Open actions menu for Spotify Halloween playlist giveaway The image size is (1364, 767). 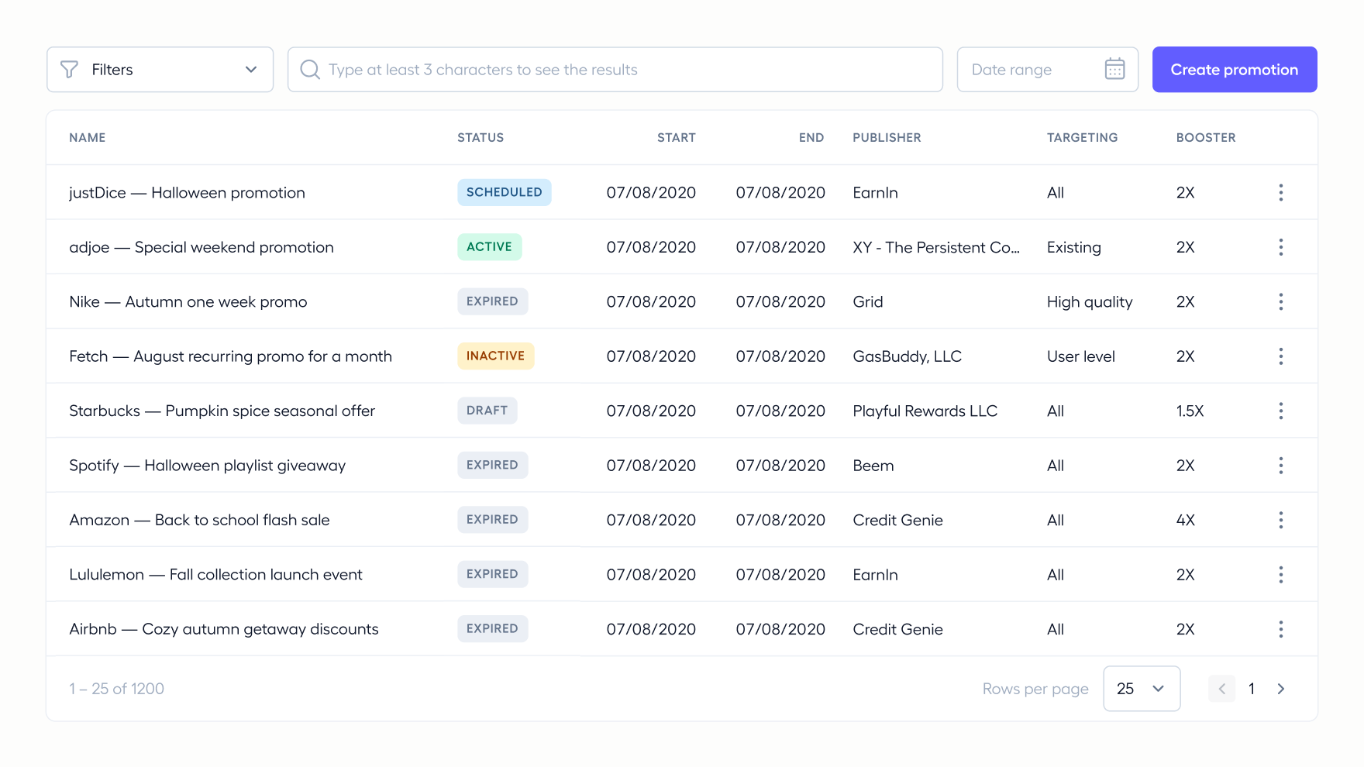click(x=1280, y=466)
